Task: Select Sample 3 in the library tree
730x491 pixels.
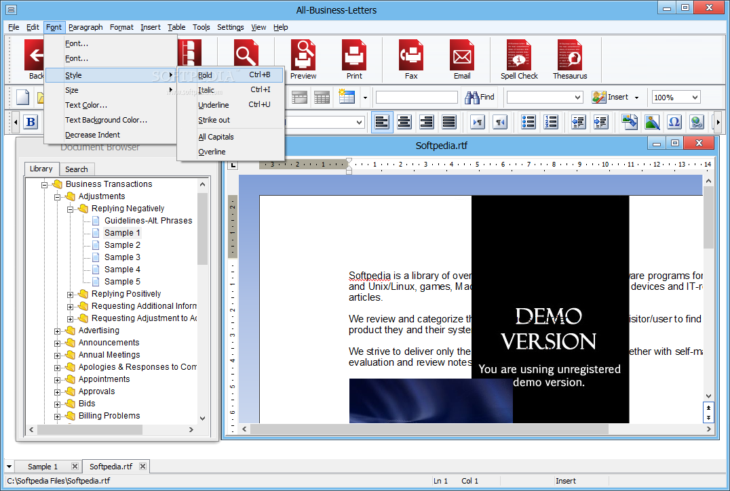Action: click(x=122, y=257)
